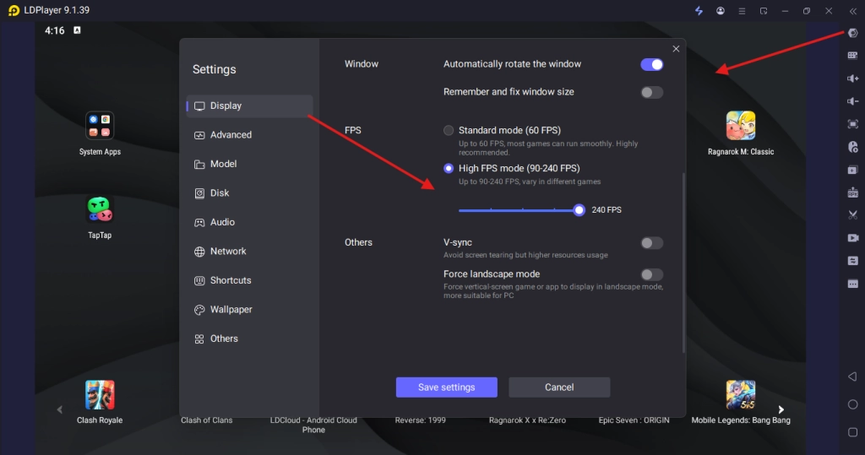Viewport: 865px width, 455px height.
Task: Click the settings panel vertical scrollbar
Action: pos(683,263)
